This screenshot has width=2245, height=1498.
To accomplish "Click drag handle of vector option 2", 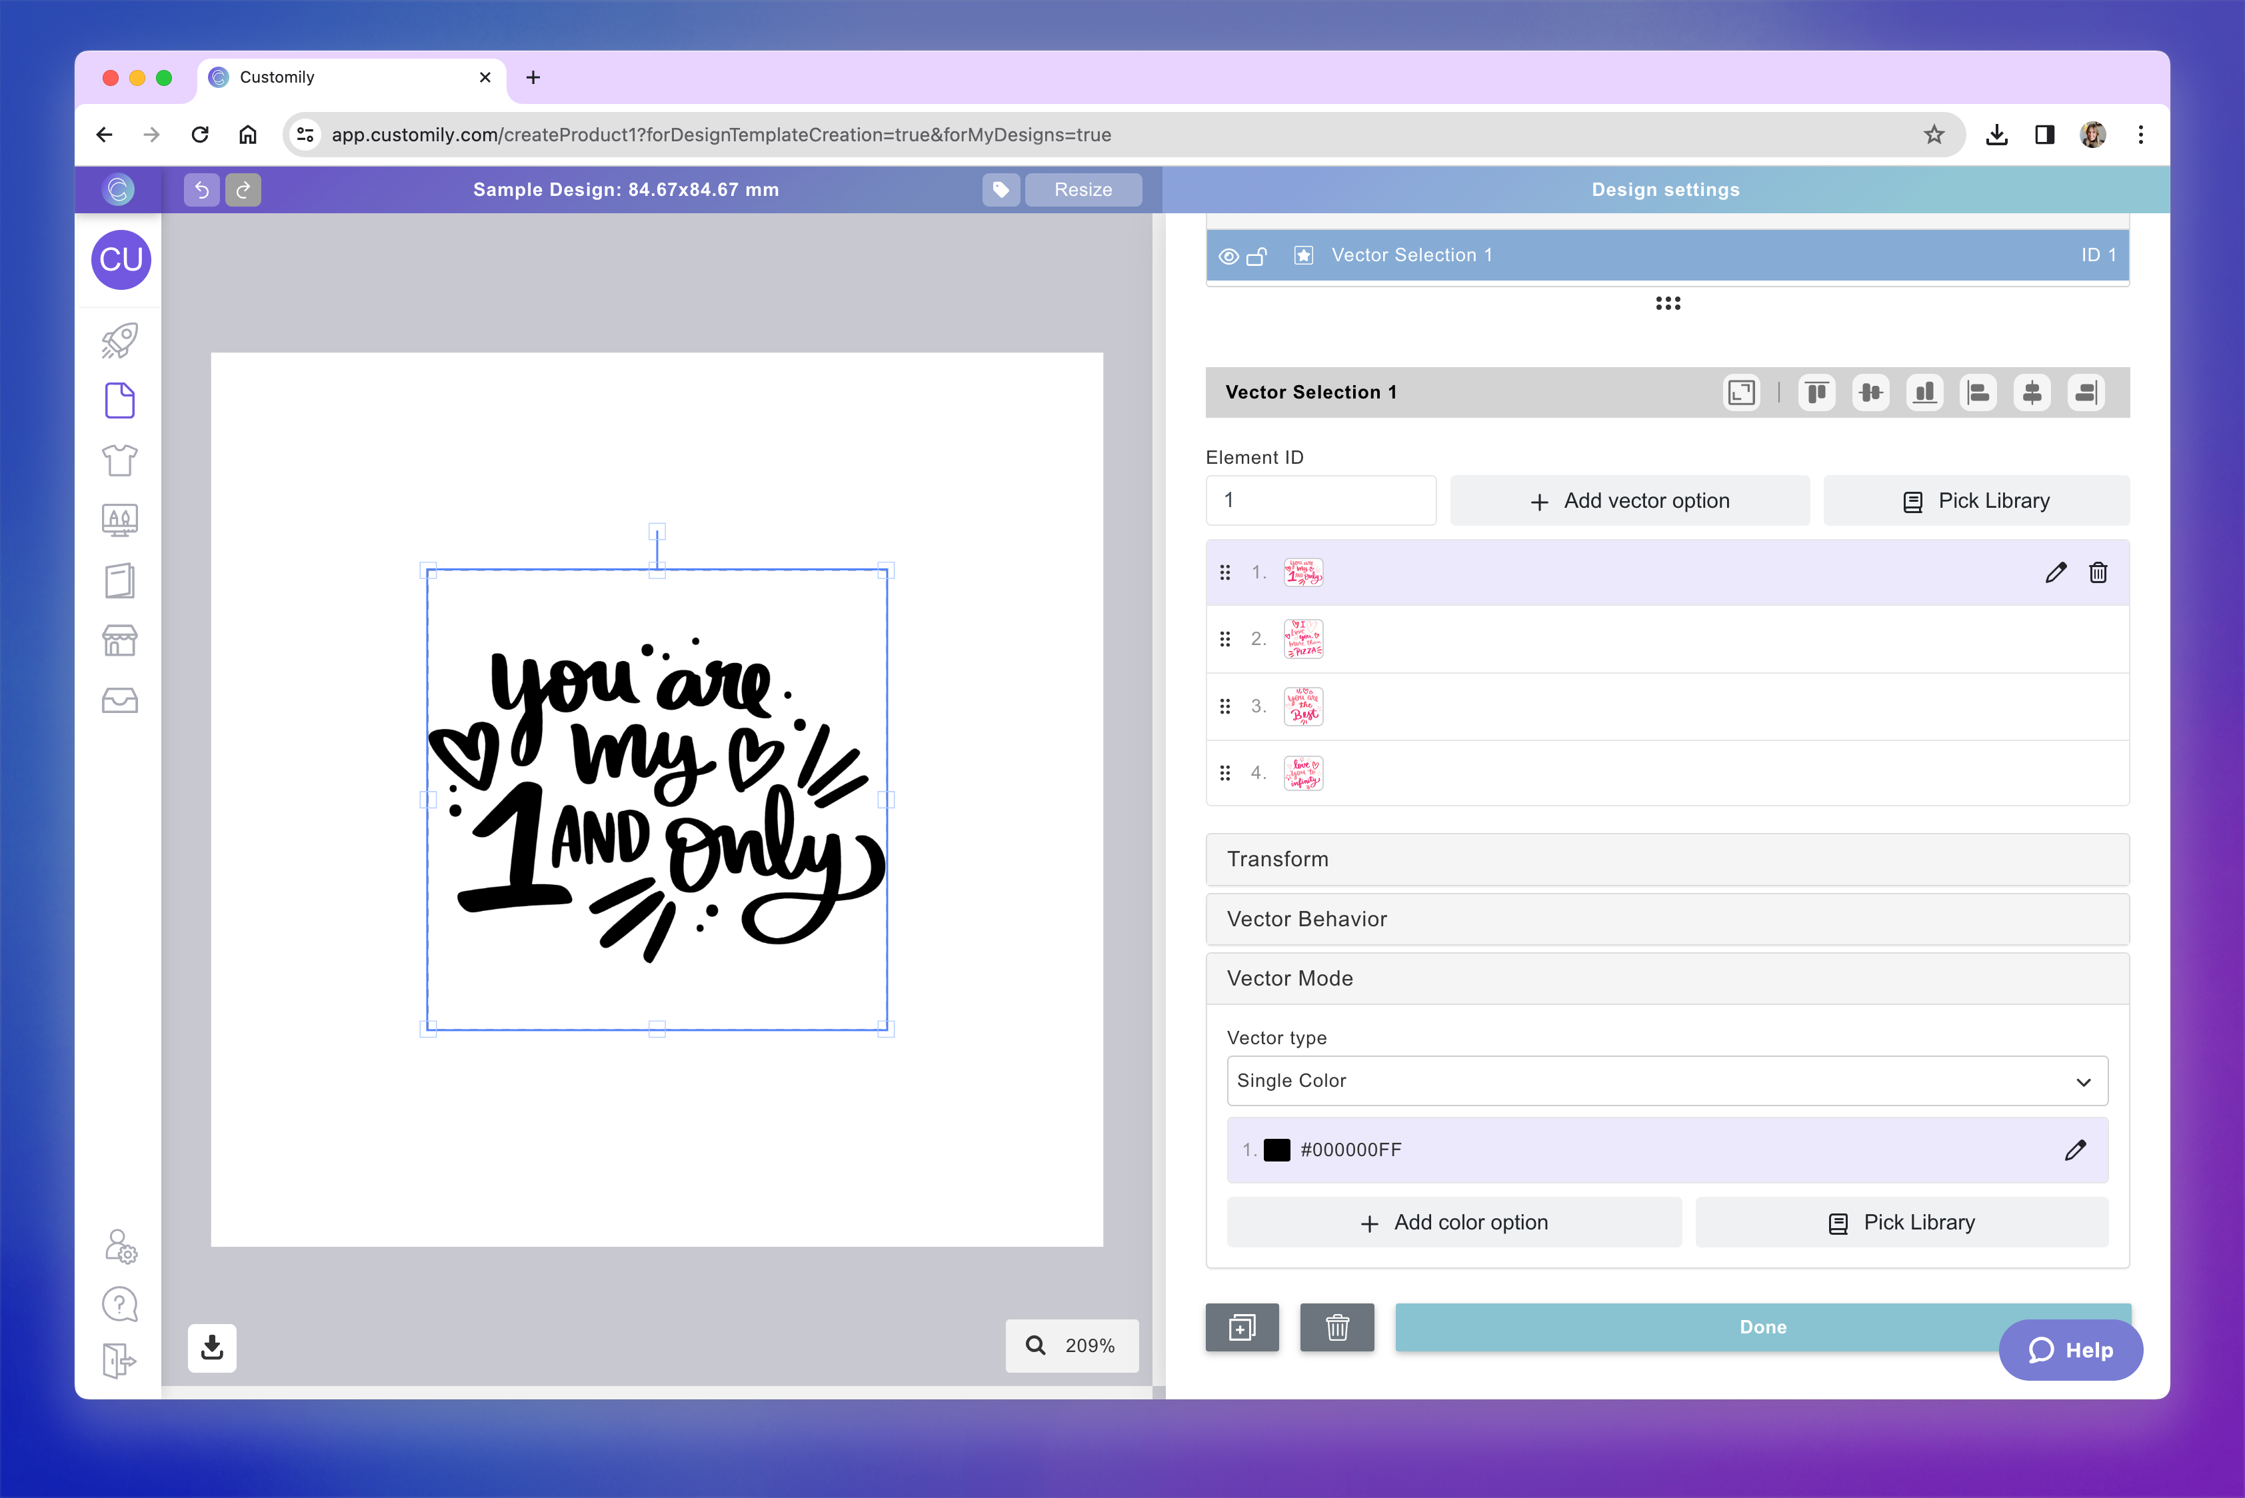I will 1225,639.
